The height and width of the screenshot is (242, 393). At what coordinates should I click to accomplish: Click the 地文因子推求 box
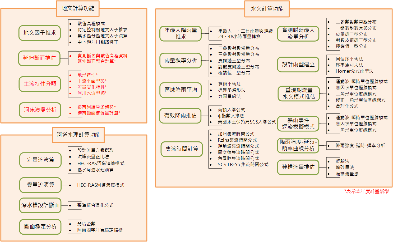click(x=40, y=33)
